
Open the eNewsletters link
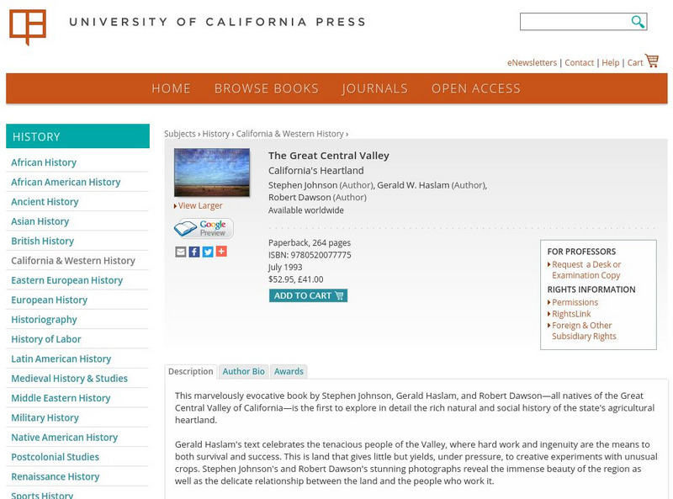pyautogui.click(x=532, y=63)
